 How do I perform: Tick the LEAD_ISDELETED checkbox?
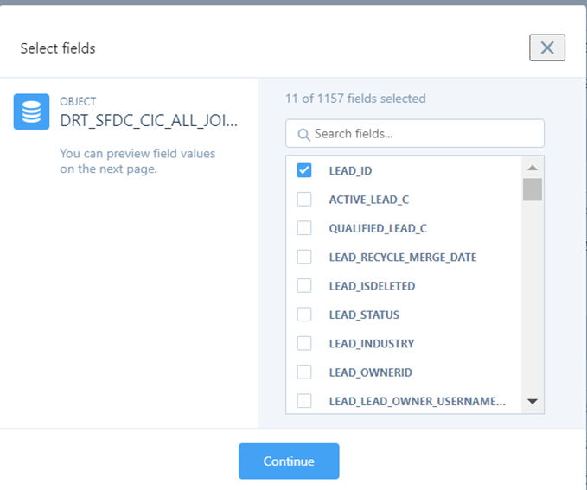click(304, 285)
